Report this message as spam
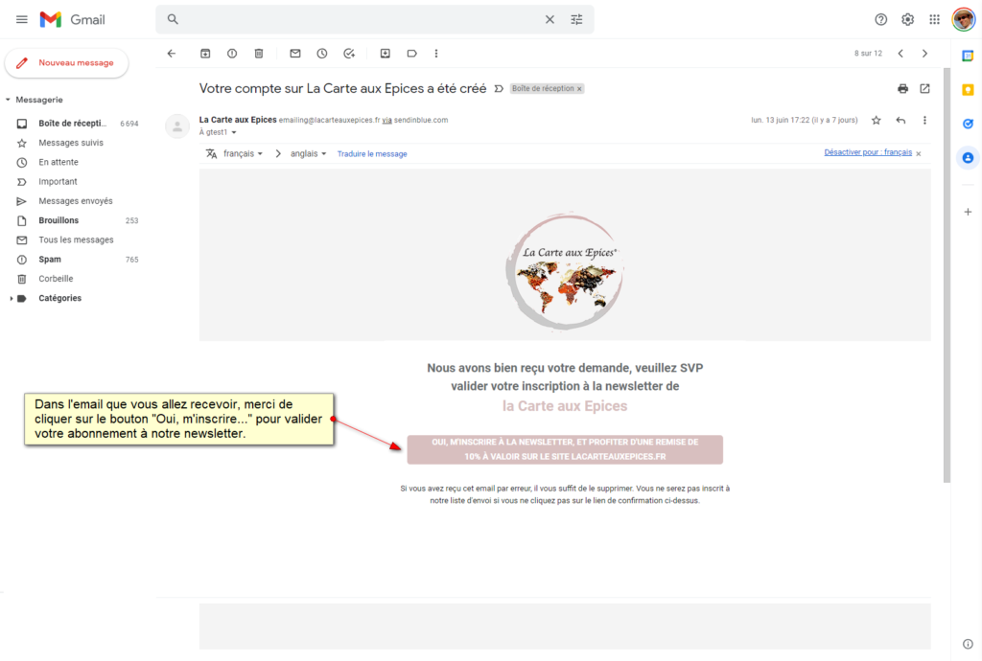The height and width of the screenshot is (661, 982). point(231,54)
